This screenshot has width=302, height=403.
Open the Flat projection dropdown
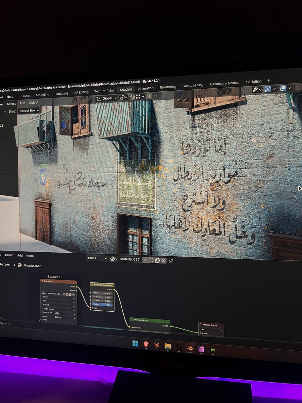point(58,301)
